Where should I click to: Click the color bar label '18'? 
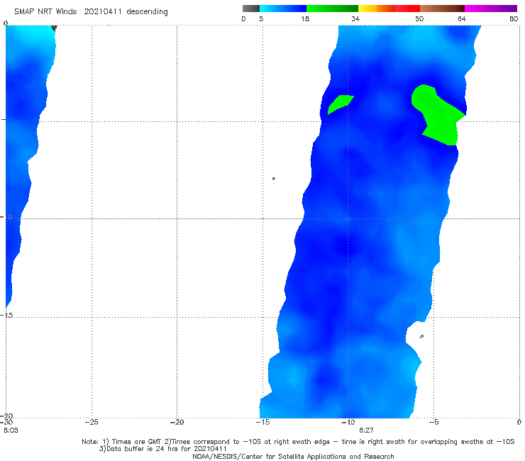point(305,18)
